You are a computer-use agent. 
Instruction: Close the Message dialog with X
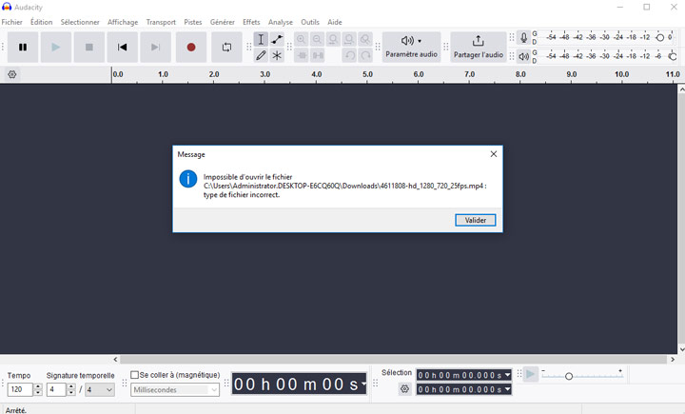494,154
